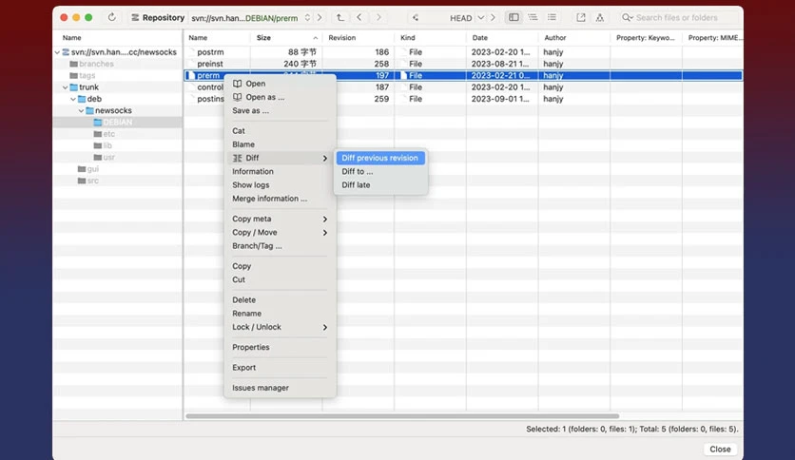Switch to tree outline view icon
The height and width of the screenshot is (460, 795).
click(533, 17)
